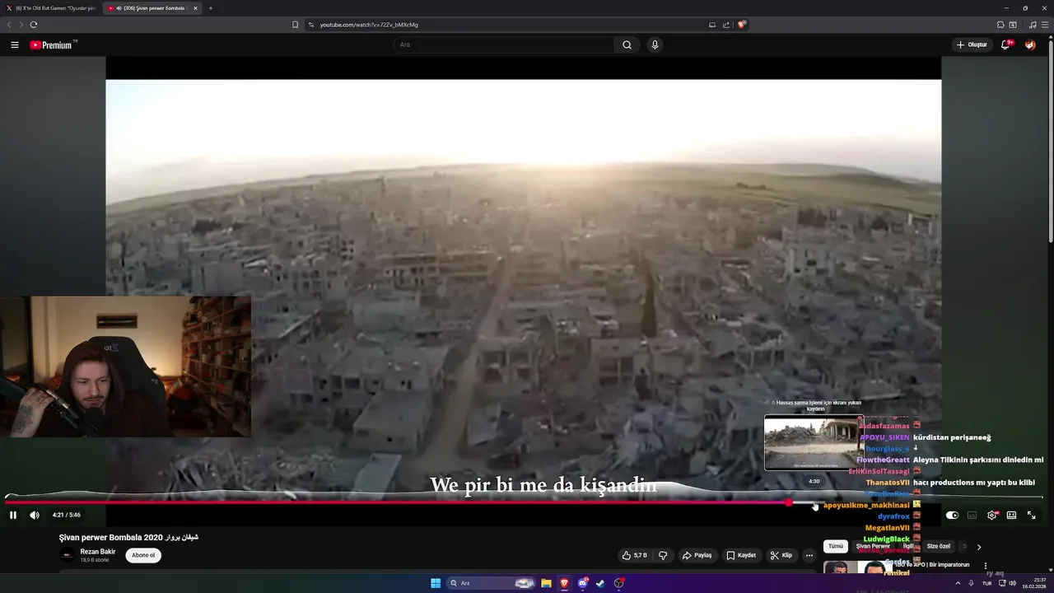Dislike the video with thumbs-down
Viewport: 1054px width, 593px height.
click(663, 555)
